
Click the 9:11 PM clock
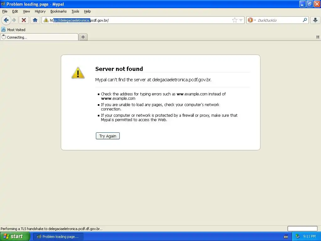(309, 236)
